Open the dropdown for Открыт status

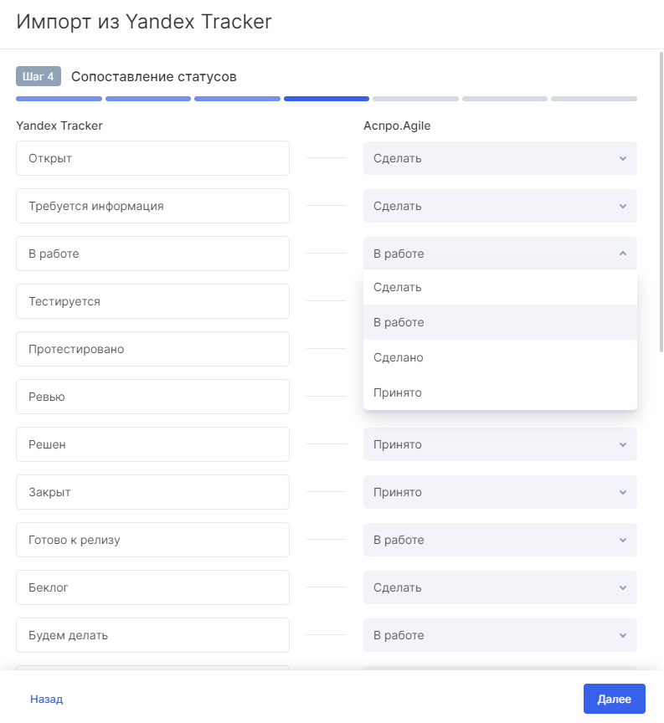pyautogui.click(x=500, y=158)
